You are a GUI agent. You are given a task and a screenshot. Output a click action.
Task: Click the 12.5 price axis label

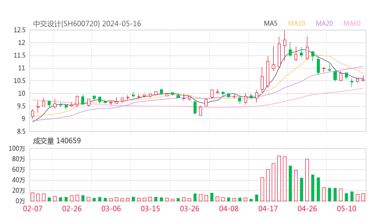[x=20, y=30]
